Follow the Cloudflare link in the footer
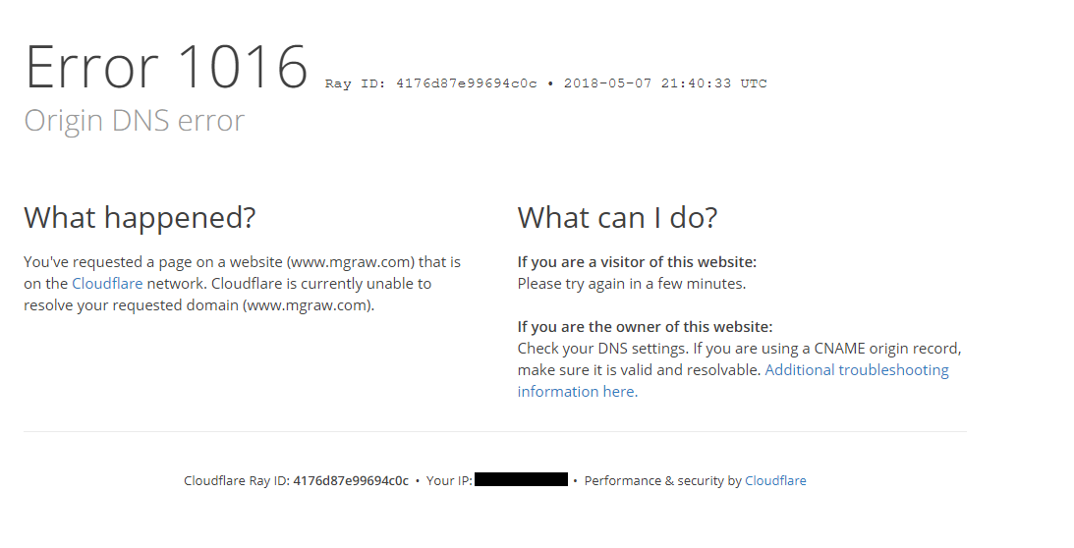This screenshot has width=1074, height=548. 775,481
